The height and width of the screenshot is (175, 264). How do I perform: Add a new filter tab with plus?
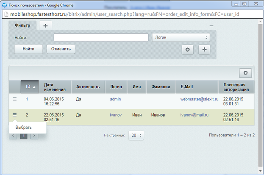[45, 25]
